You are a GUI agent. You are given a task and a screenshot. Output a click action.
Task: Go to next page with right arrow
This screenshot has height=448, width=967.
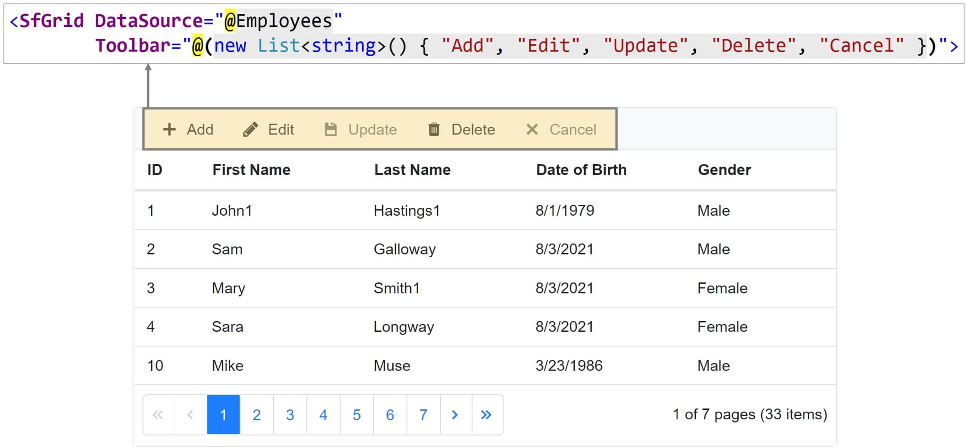[x=455, y=414]
